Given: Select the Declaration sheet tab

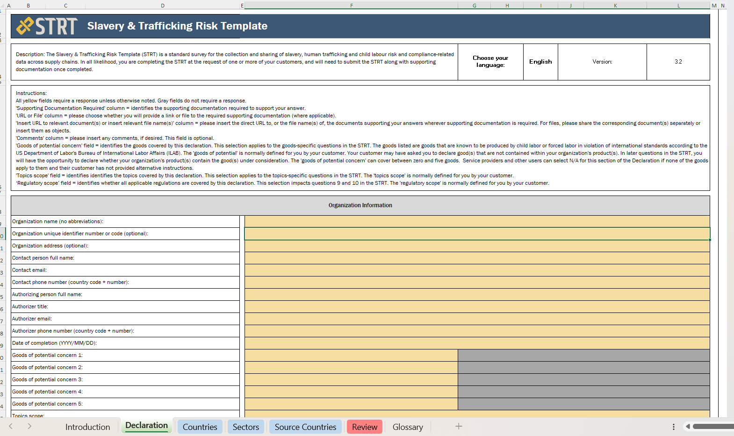Looking at the screenshot, I should point(146,426).
